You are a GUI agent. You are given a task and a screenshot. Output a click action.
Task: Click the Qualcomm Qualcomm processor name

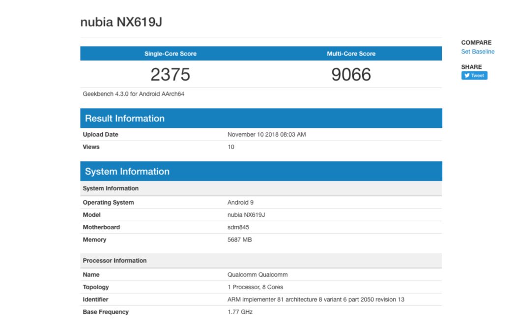coord(257,274)
